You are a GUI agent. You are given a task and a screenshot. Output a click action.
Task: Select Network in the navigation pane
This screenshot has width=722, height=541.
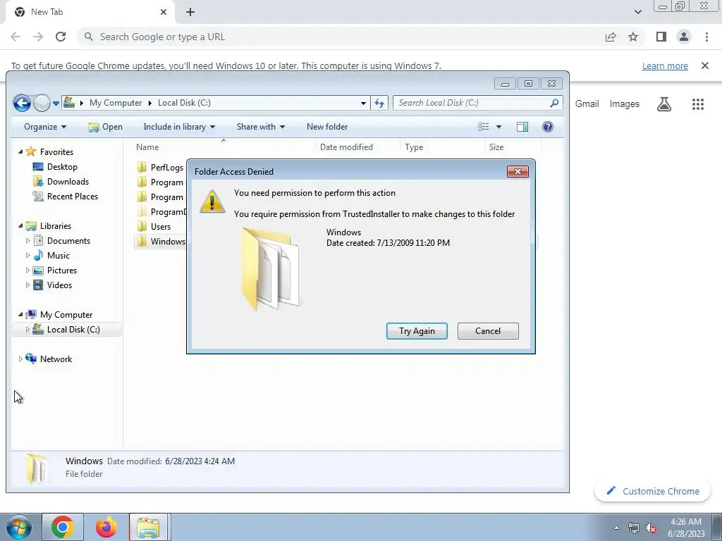point(56,359)
